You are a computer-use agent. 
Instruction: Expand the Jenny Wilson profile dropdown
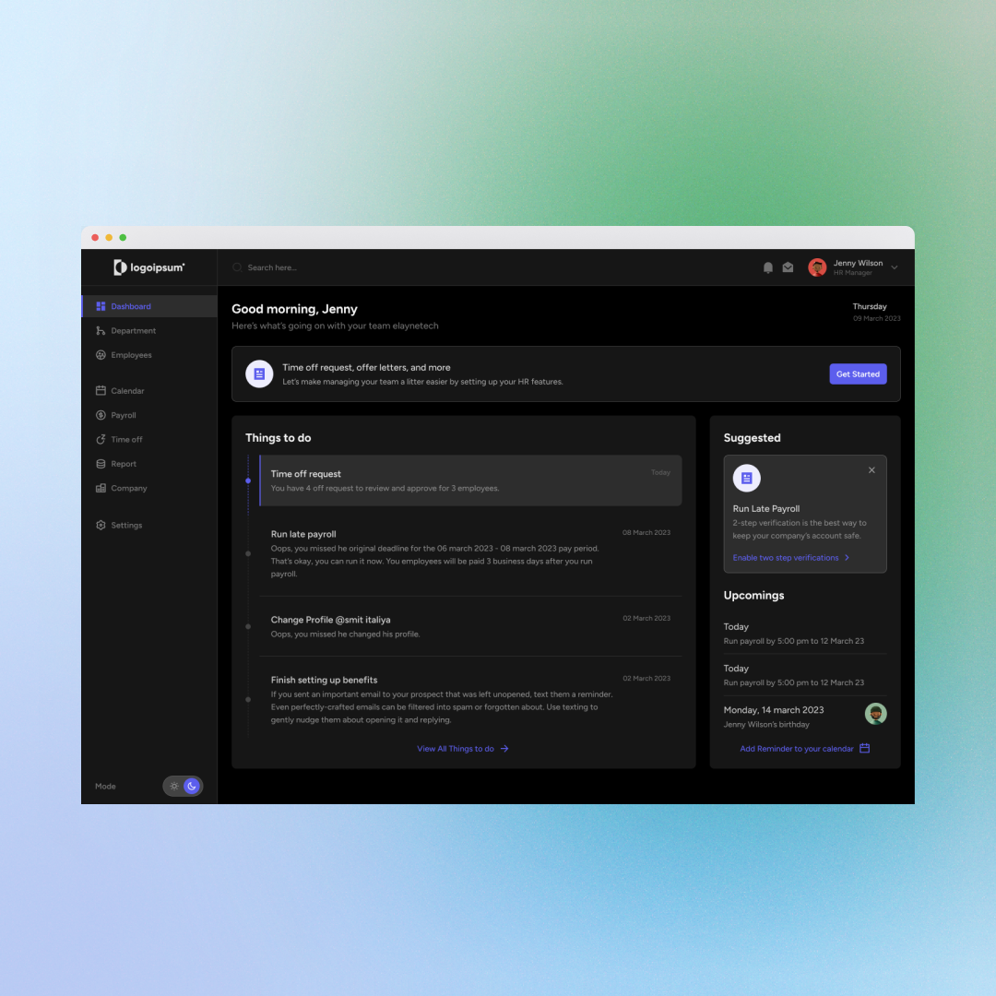click(x=893, y=267)
